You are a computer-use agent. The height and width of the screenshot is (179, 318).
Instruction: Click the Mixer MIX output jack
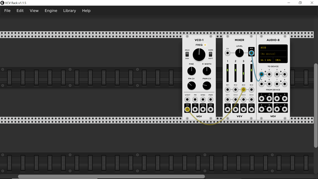coord(251,53)
